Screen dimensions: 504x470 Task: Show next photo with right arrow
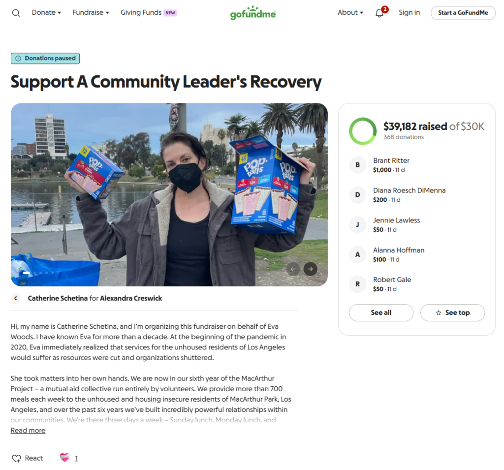coord(310,269)
